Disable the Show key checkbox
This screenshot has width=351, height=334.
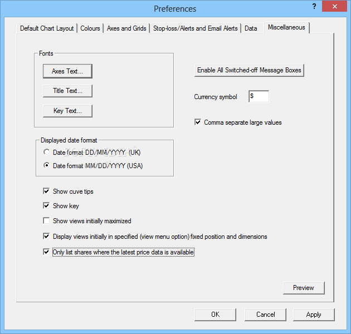46,205
